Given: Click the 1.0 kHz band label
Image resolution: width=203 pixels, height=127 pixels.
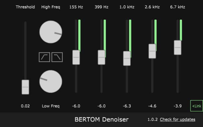Looking at the screenshot, I should (127, 7).
